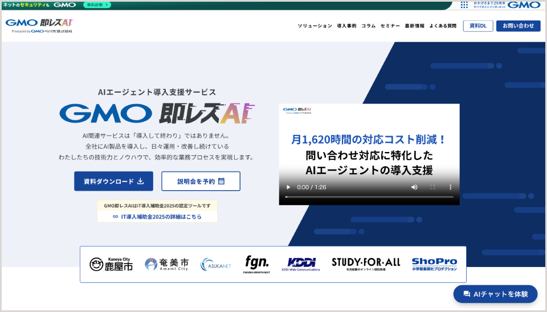The width and height of the screenshot is (547, 312).
Task: Start the AIチャットを体験 chat widget
Action: (x=495, y=294)
